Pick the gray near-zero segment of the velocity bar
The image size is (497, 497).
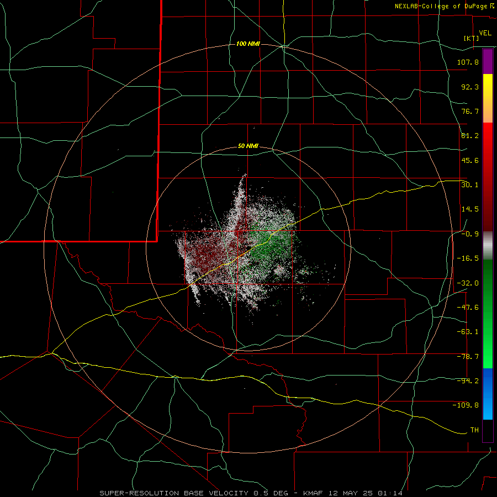tap(488, 246)
